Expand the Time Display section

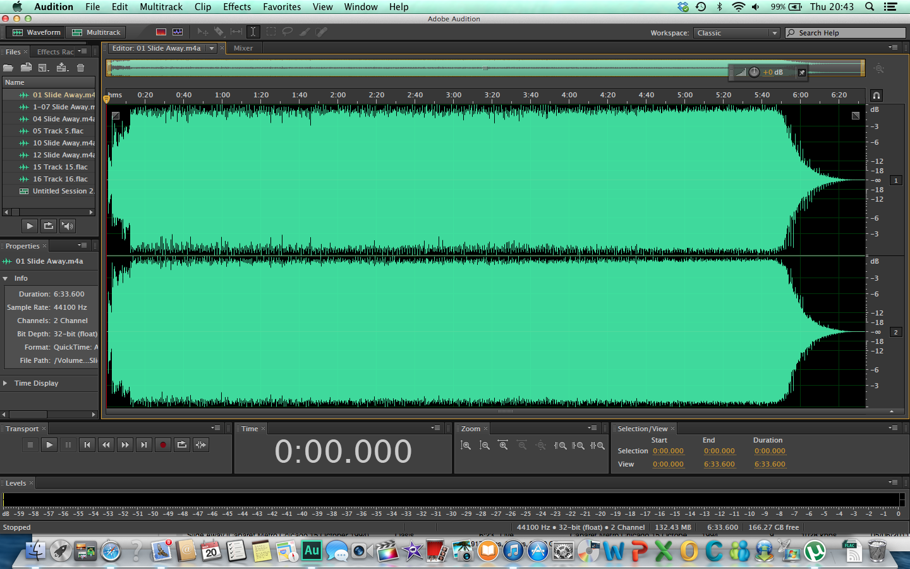[x=6, y=383]
